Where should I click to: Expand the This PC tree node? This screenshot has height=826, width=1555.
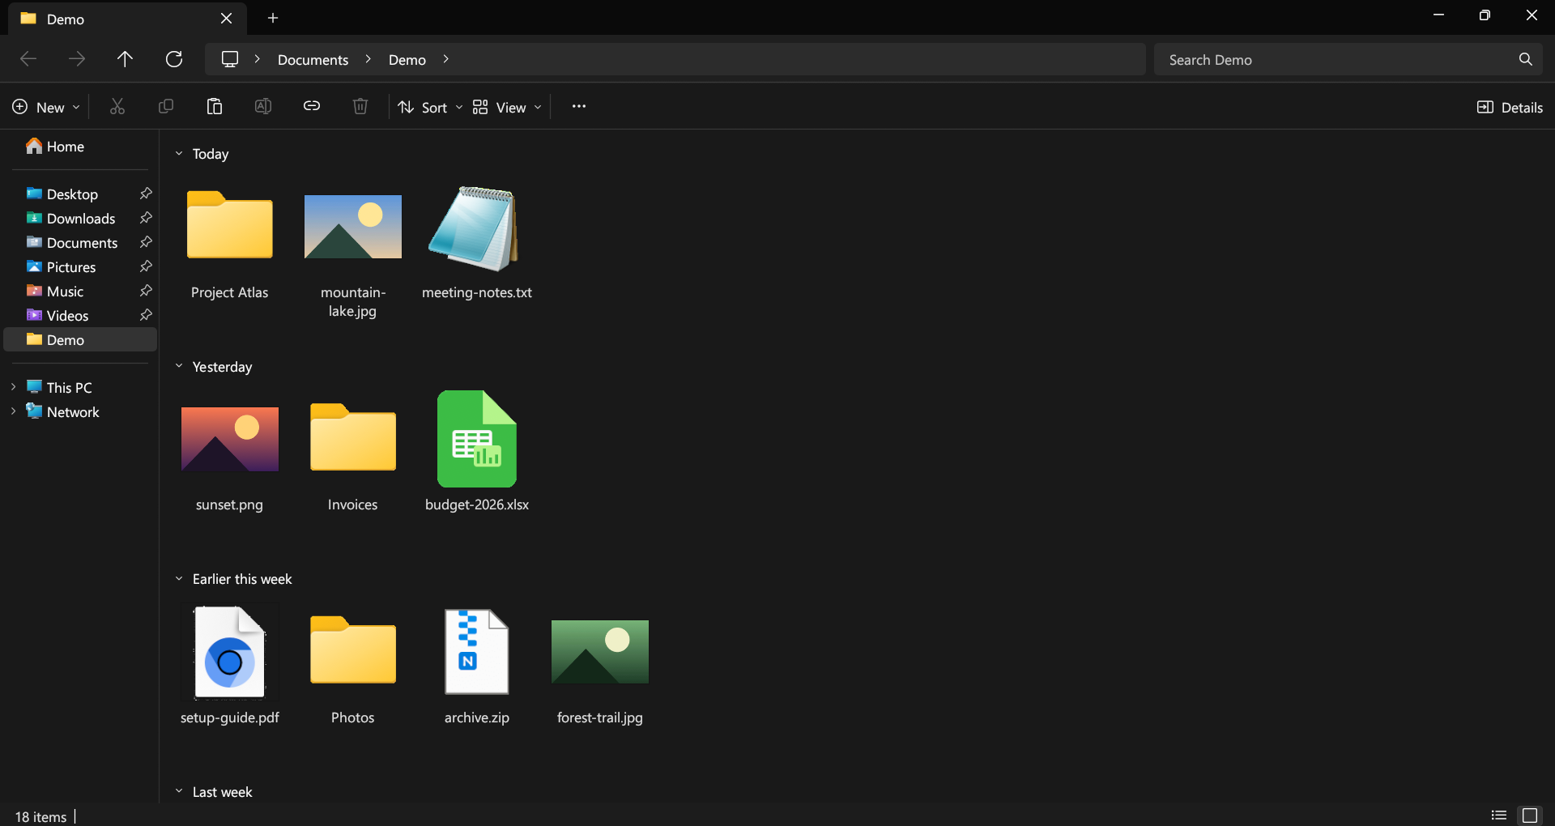click(13, 387)
